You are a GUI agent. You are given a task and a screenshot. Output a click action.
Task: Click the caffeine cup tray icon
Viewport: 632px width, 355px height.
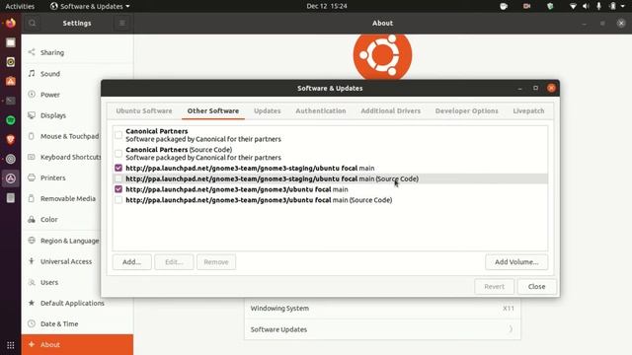coord(504,6)
